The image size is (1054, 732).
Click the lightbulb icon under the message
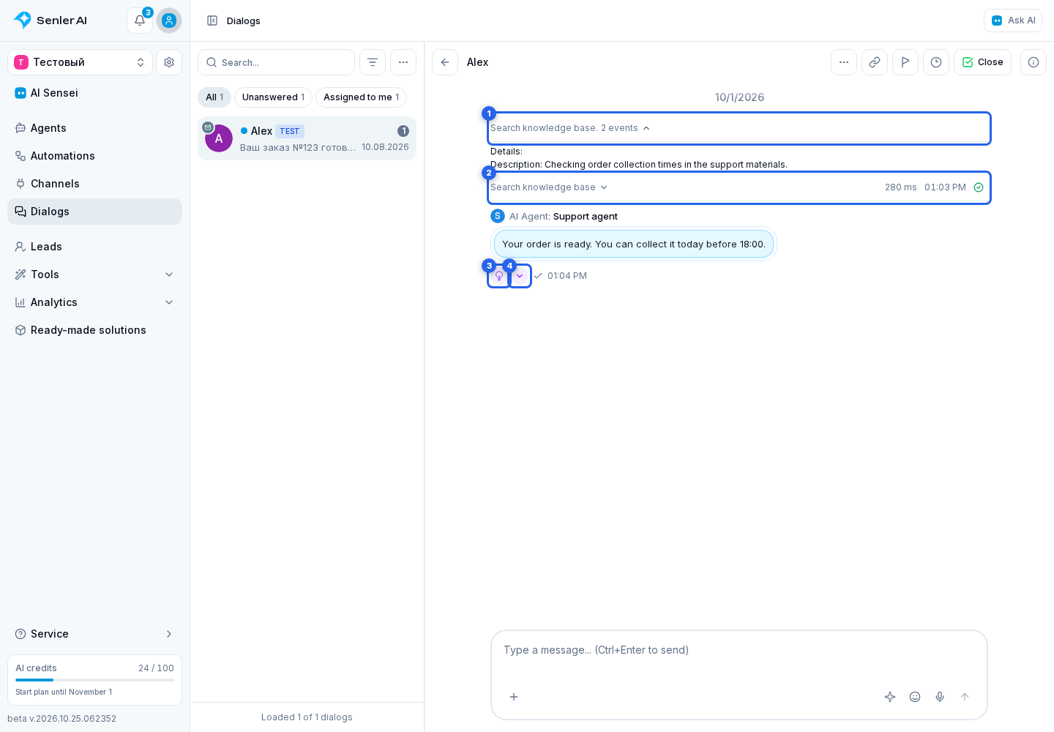coord(499,276)
